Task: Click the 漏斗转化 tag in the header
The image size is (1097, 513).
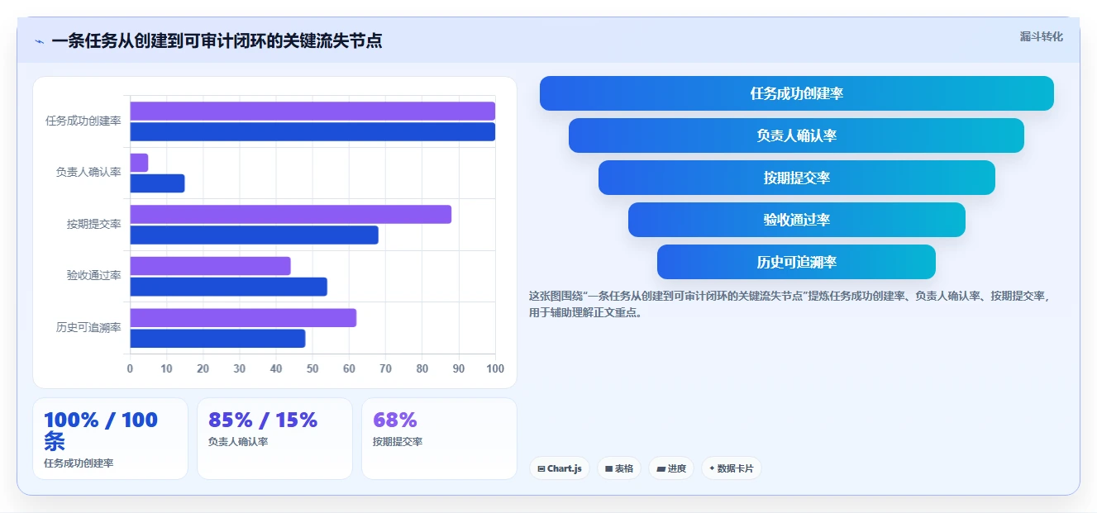Action: point(1041,36)
